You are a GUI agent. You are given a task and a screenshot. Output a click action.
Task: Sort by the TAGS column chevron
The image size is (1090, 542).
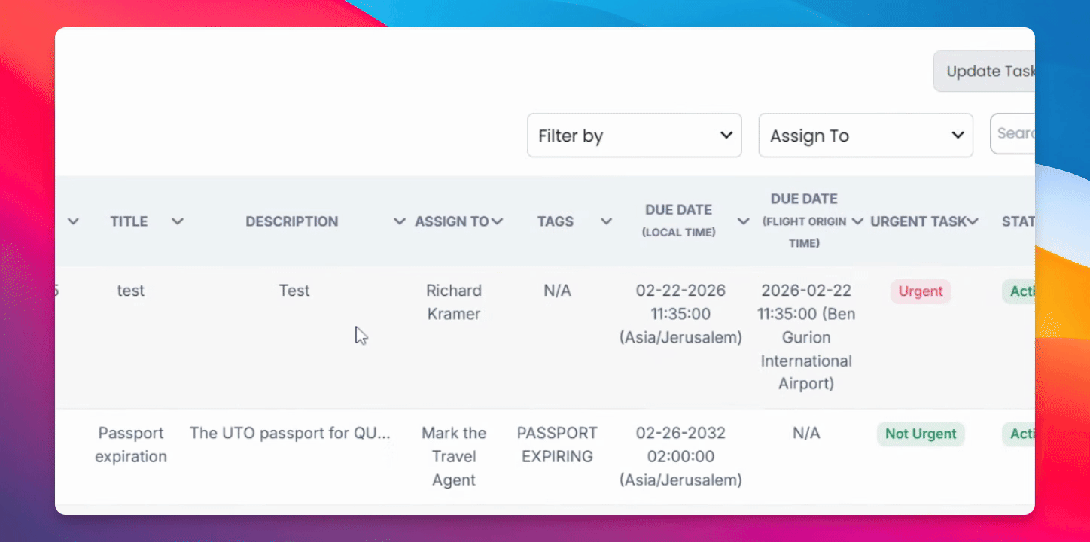tap(606, 221)
